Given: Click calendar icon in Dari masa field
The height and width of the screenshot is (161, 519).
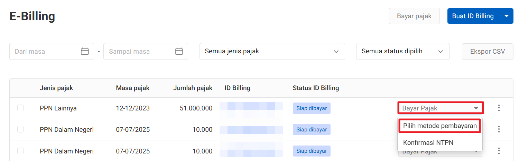Looking at the screenshot, I should coord(85,51).
